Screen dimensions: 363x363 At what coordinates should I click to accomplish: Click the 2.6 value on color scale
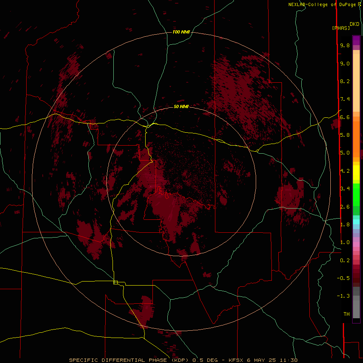(345, 207)
